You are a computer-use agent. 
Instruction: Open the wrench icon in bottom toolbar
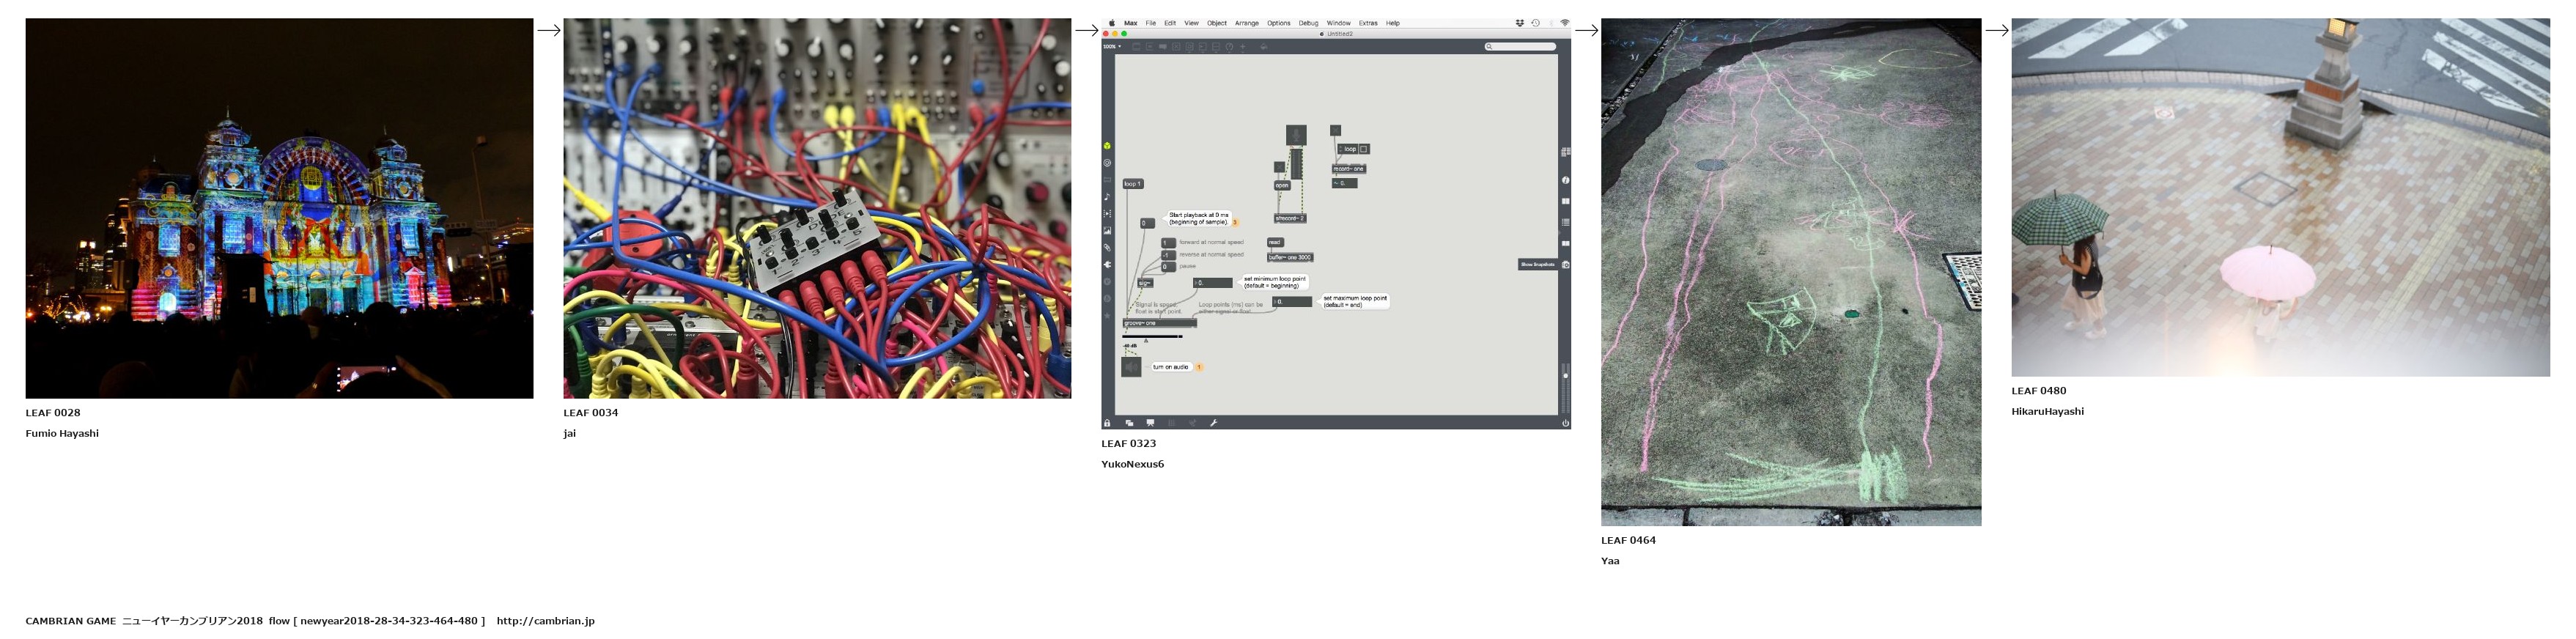pos(1213,423)
